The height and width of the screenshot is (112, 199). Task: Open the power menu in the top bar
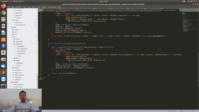(194, 1)
